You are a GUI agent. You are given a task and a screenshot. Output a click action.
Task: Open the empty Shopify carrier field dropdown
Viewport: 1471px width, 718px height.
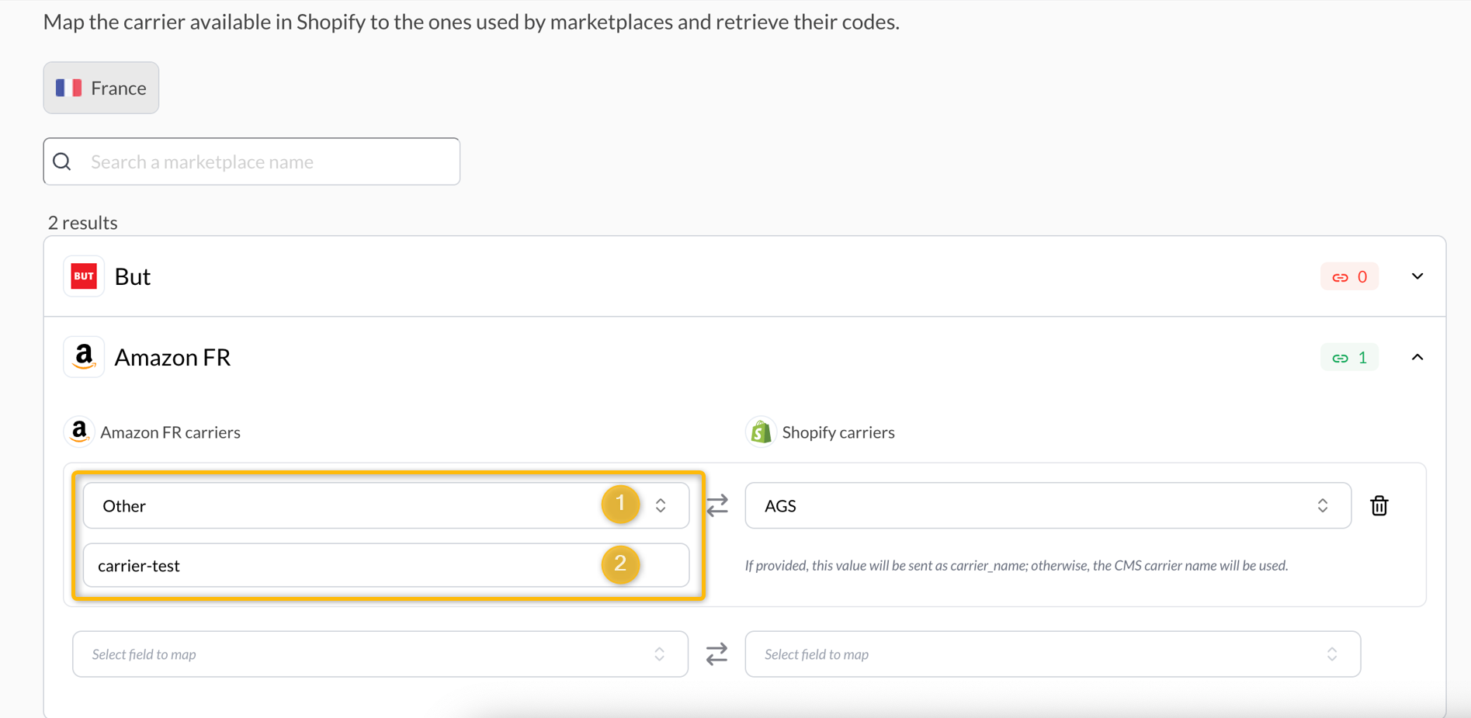pyautogui.click(x=1053, y=654)
